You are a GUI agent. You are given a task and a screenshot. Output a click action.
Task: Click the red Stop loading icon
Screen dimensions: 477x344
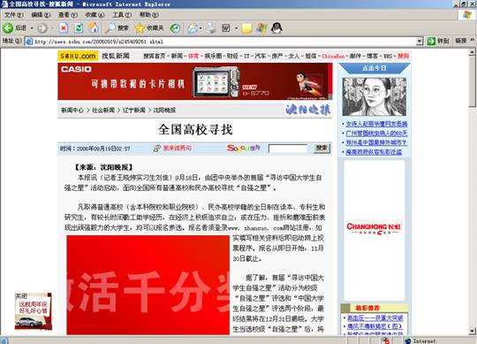64,28
